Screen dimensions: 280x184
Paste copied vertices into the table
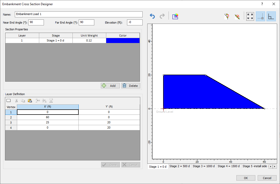[x=30, y=101]
